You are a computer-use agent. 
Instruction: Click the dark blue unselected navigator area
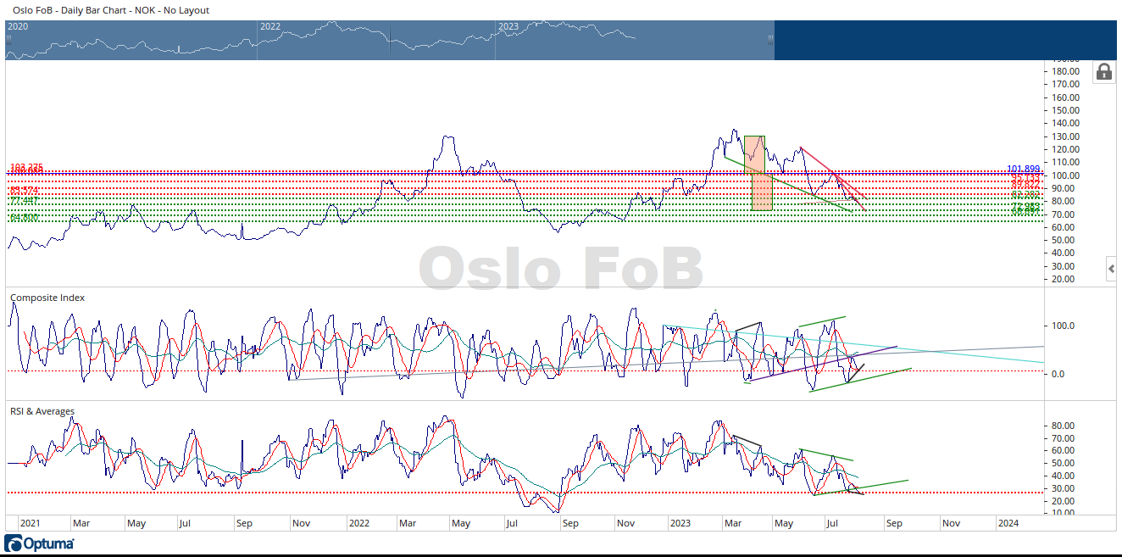[946, 40]
